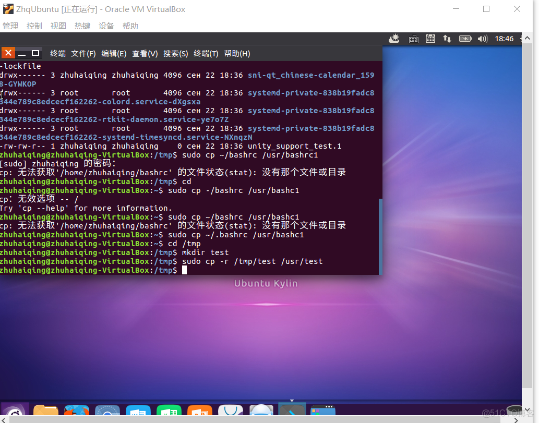
Task: Click the VirtualBox vertical scrollbar thumb
Action: click(527, 215)
